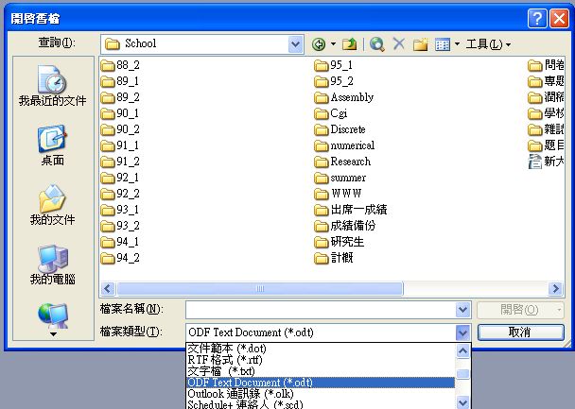Expand the 查詢 folder location dropdown
The width and height of the screenshot is (575, 409).
(296, 43)
